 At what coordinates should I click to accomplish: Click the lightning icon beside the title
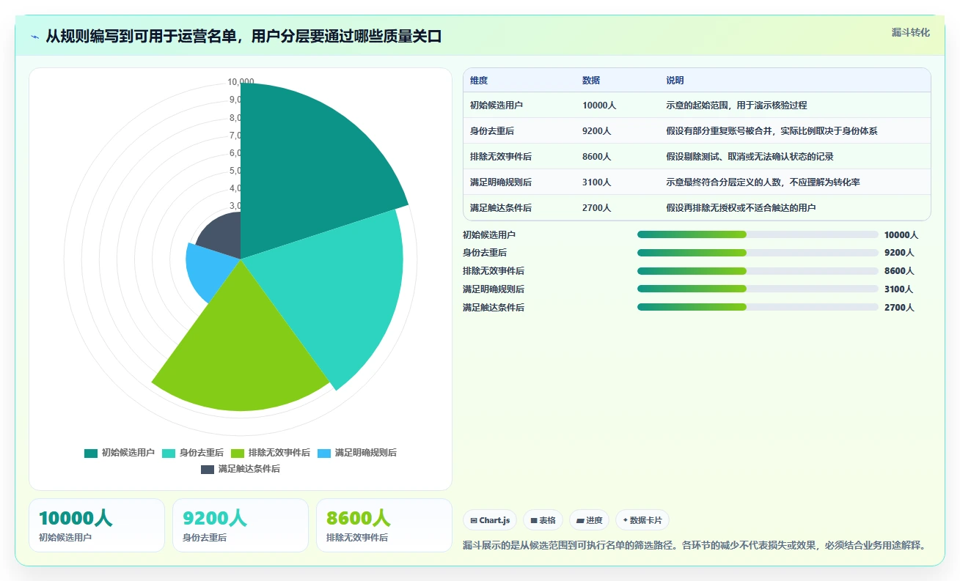[x=34, y=37]
